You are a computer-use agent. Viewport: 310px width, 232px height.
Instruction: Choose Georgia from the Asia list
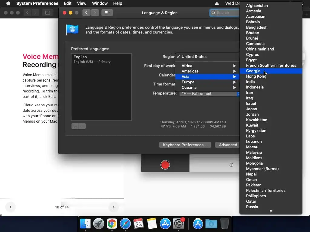271,71
